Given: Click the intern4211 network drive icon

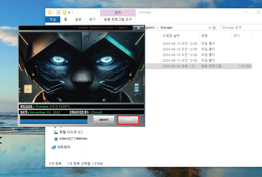Looking at the screenshot, I should (x=56, y=139).
